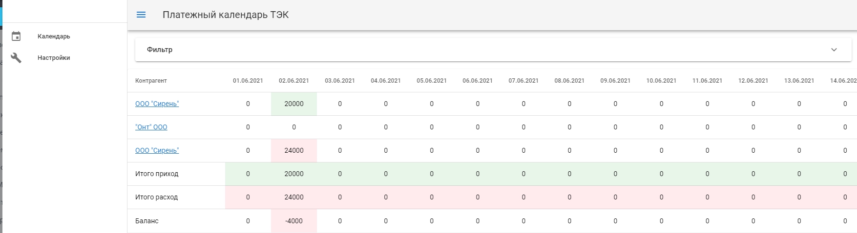
Task: Expand the Фильтр panel chevron
Action: [x=834, y=50]
